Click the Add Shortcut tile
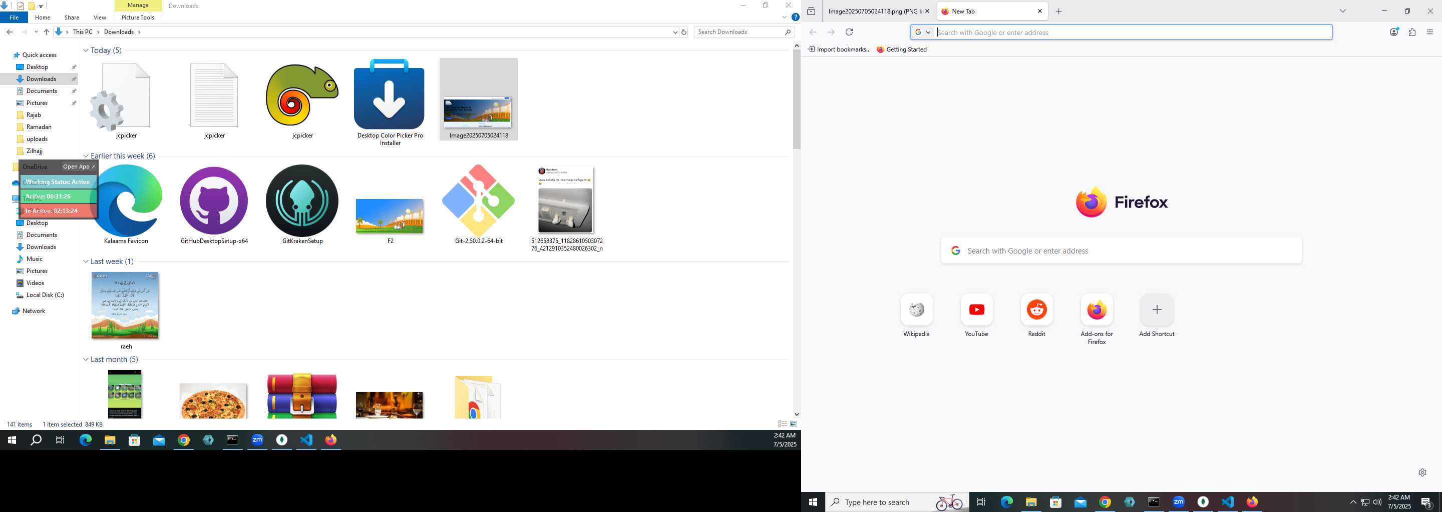This screenshot has height=512, width=1442. click(1157, 309)
